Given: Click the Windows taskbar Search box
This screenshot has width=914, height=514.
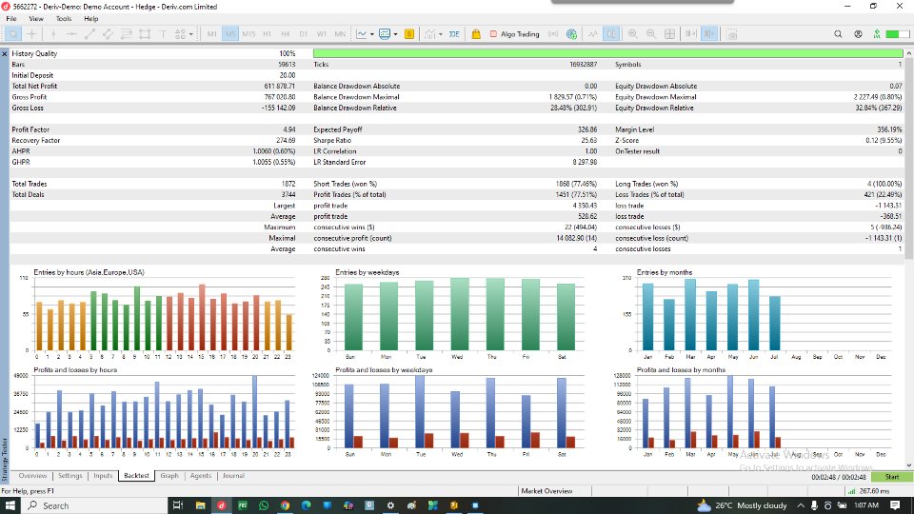Looking at the screenshot, I should [x=94, y=505].
